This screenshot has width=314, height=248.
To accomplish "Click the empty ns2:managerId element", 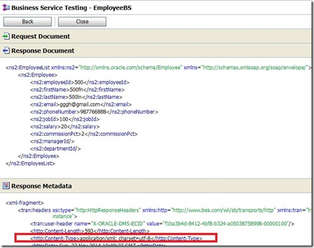I will [x=52, y=142].
